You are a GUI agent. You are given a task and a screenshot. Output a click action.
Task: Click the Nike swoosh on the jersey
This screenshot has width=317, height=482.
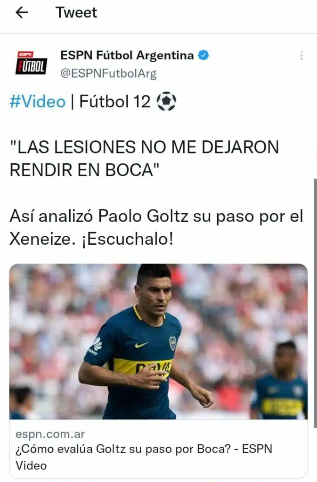tap(141, 345)
